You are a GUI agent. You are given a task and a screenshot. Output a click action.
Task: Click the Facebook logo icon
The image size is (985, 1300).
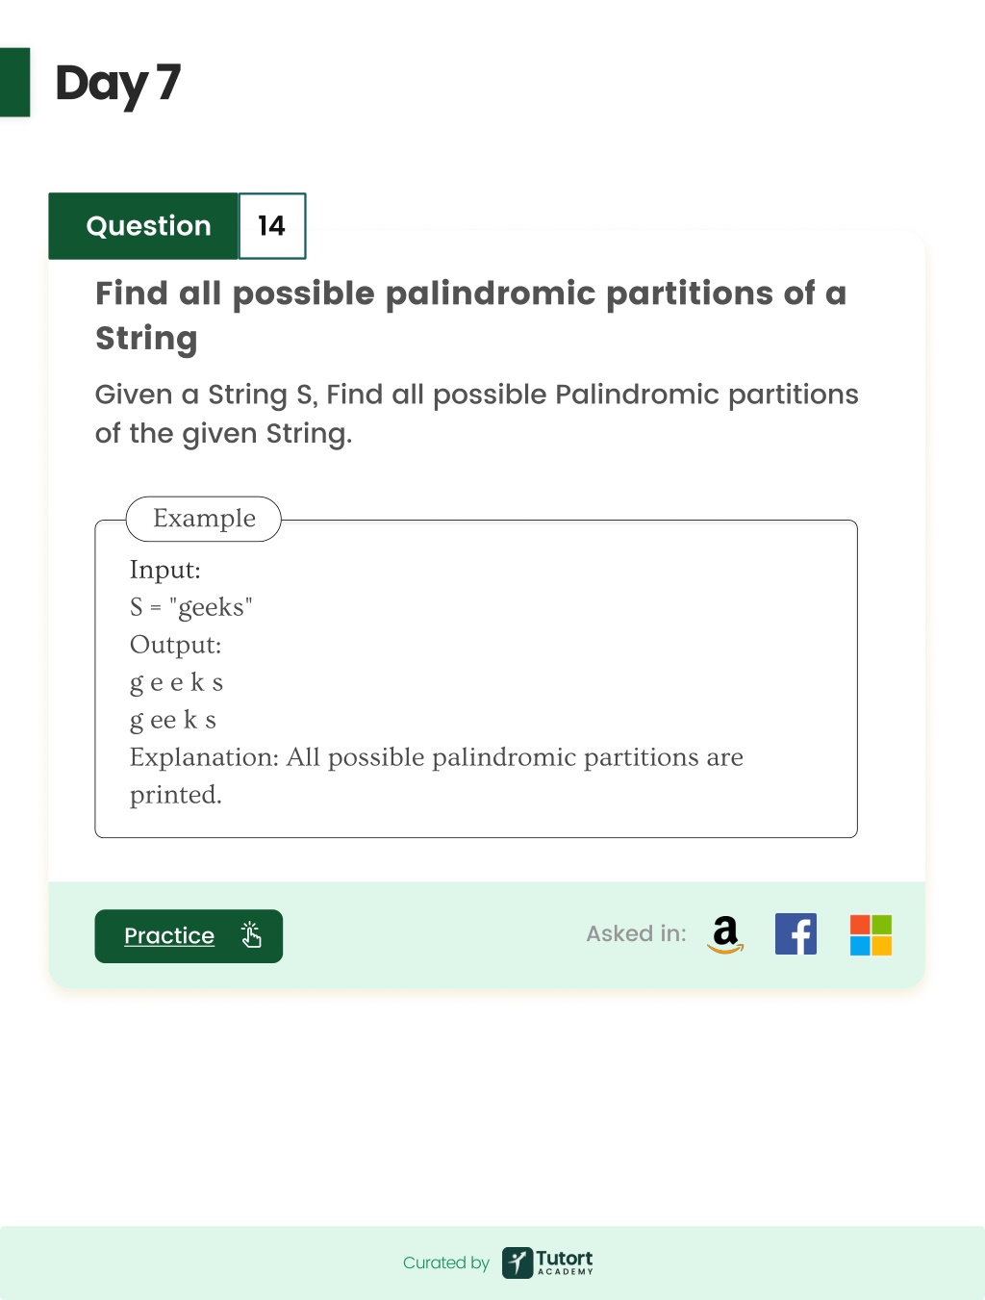[796, 934]
